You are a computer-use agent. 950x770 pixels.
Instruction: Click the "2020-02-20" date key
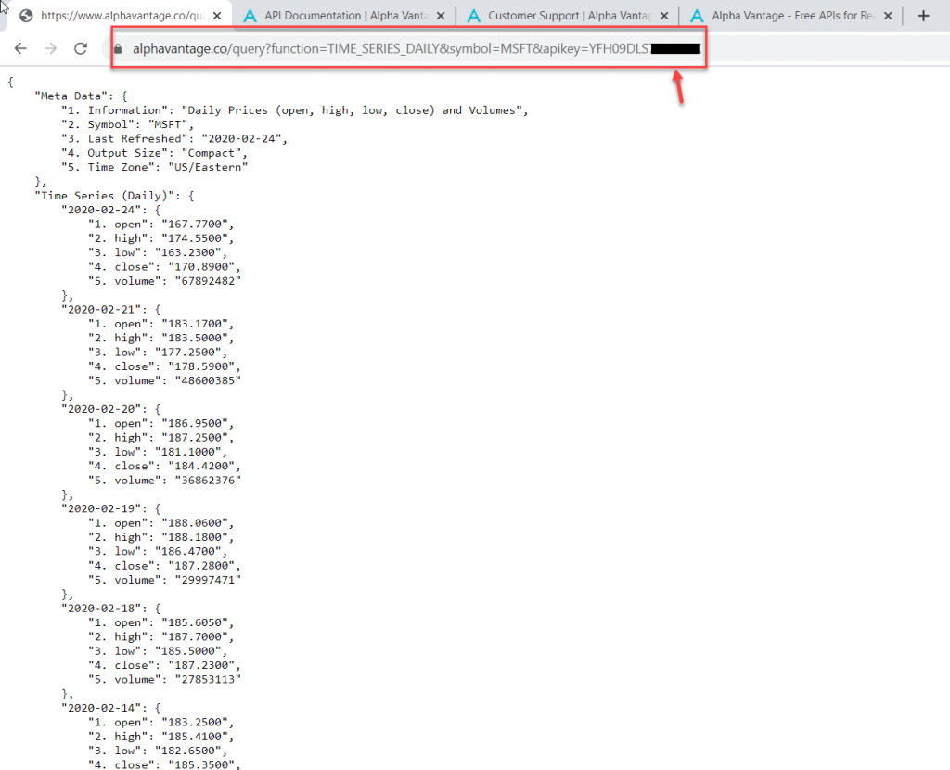pyautogui.click(x=104, y=409)
